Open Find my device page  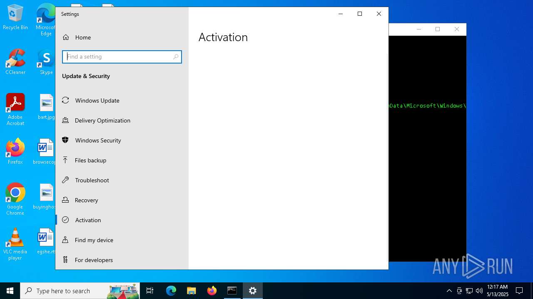point(122,240)
